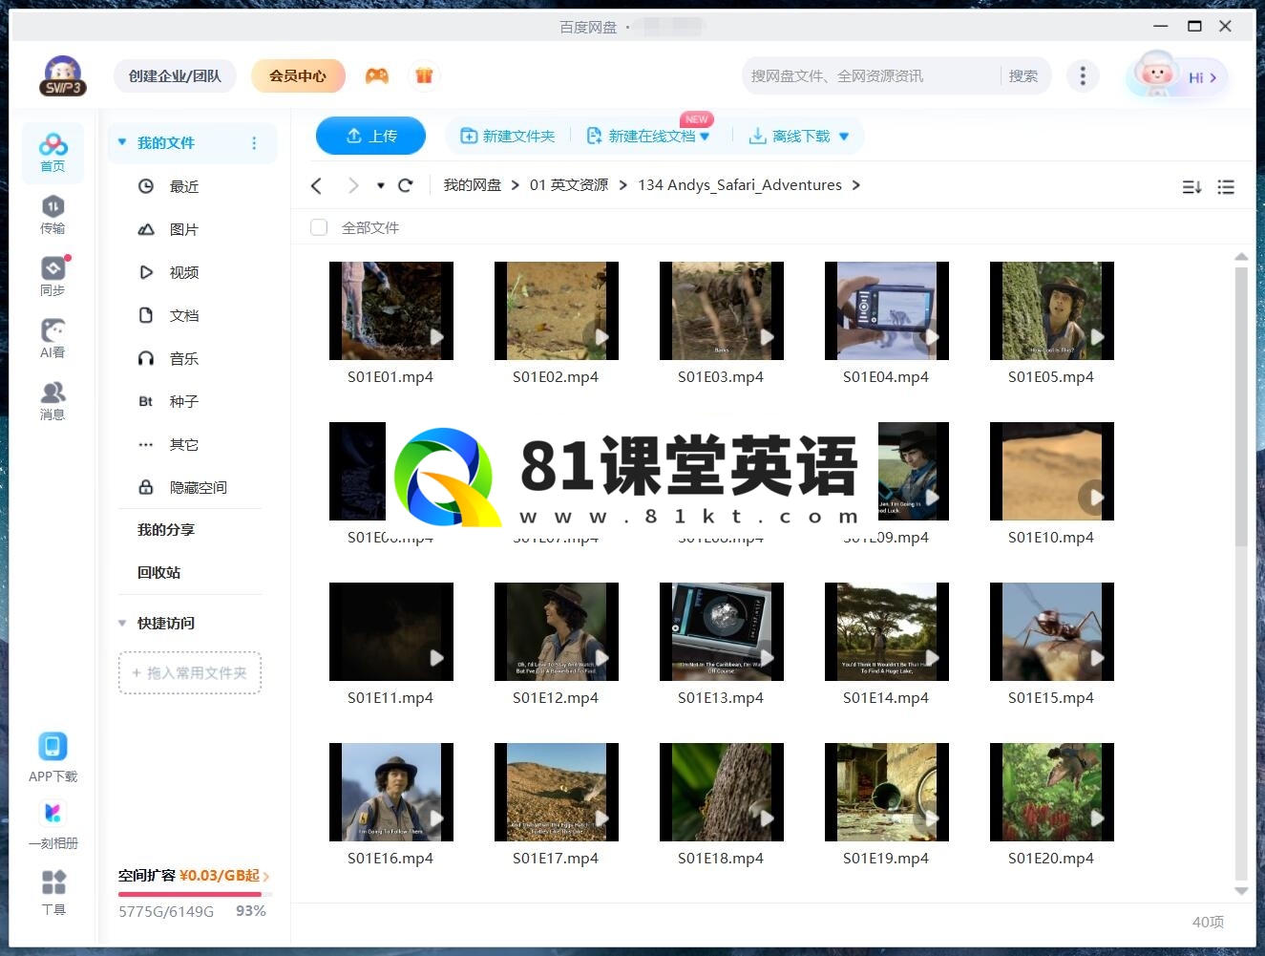
Task: Expand chevron next to 空间扩容 price
Action: click(266, 876)
